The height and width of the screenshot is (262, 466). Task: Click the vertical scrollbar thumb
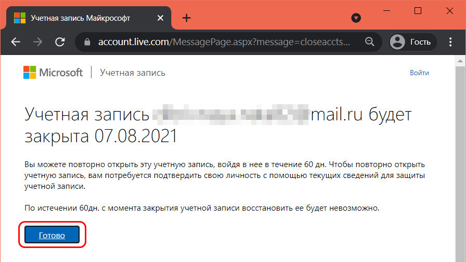point(460,156)
